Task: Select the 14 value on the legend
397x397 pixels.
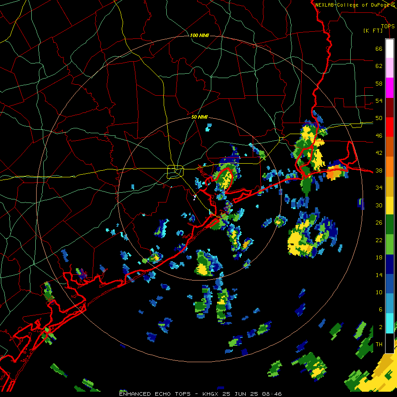Action: (379, 275)
